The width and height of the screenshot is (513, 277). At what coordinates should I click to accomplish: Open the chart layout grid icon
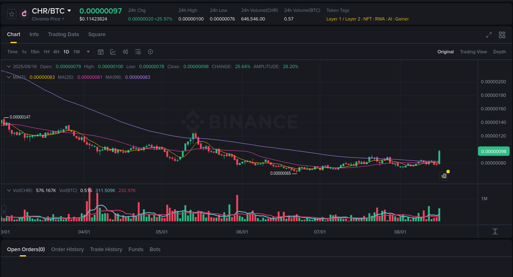[502, 35]
